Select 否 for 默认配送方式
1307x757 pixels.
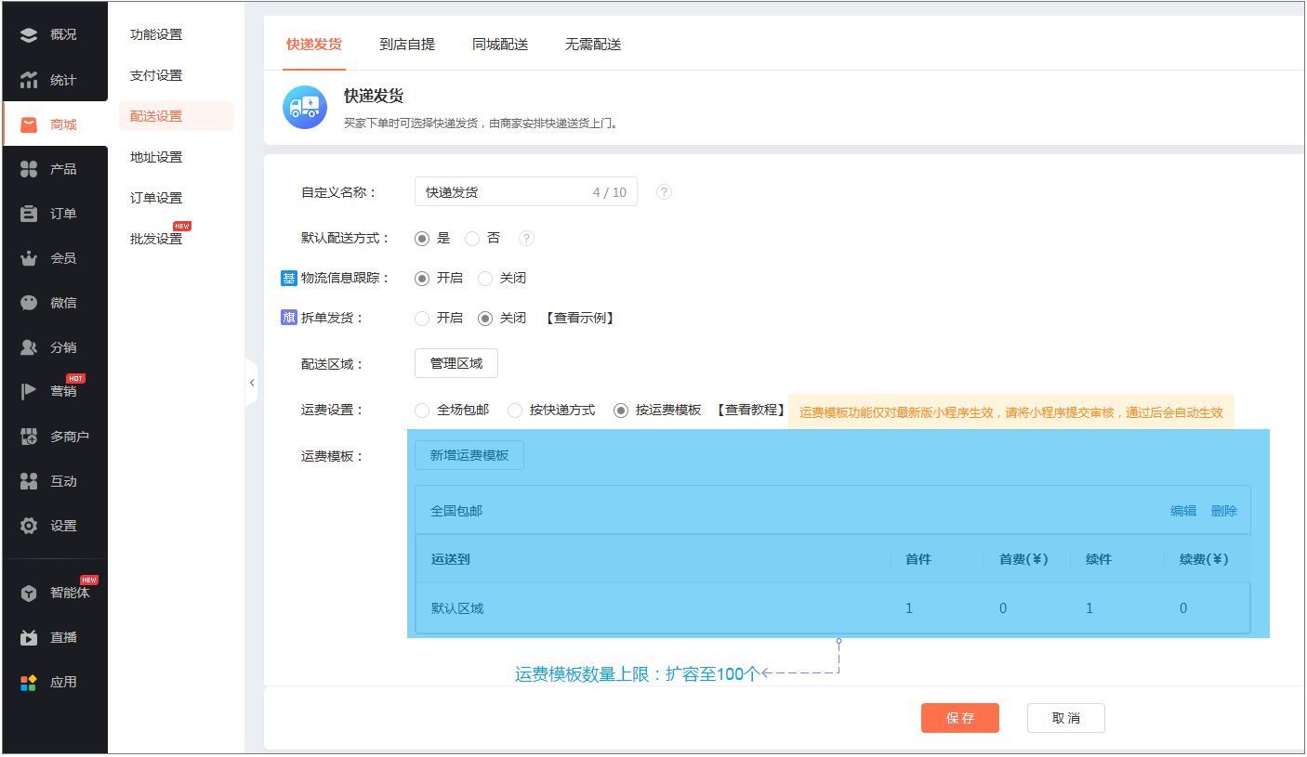pos(472,239)
